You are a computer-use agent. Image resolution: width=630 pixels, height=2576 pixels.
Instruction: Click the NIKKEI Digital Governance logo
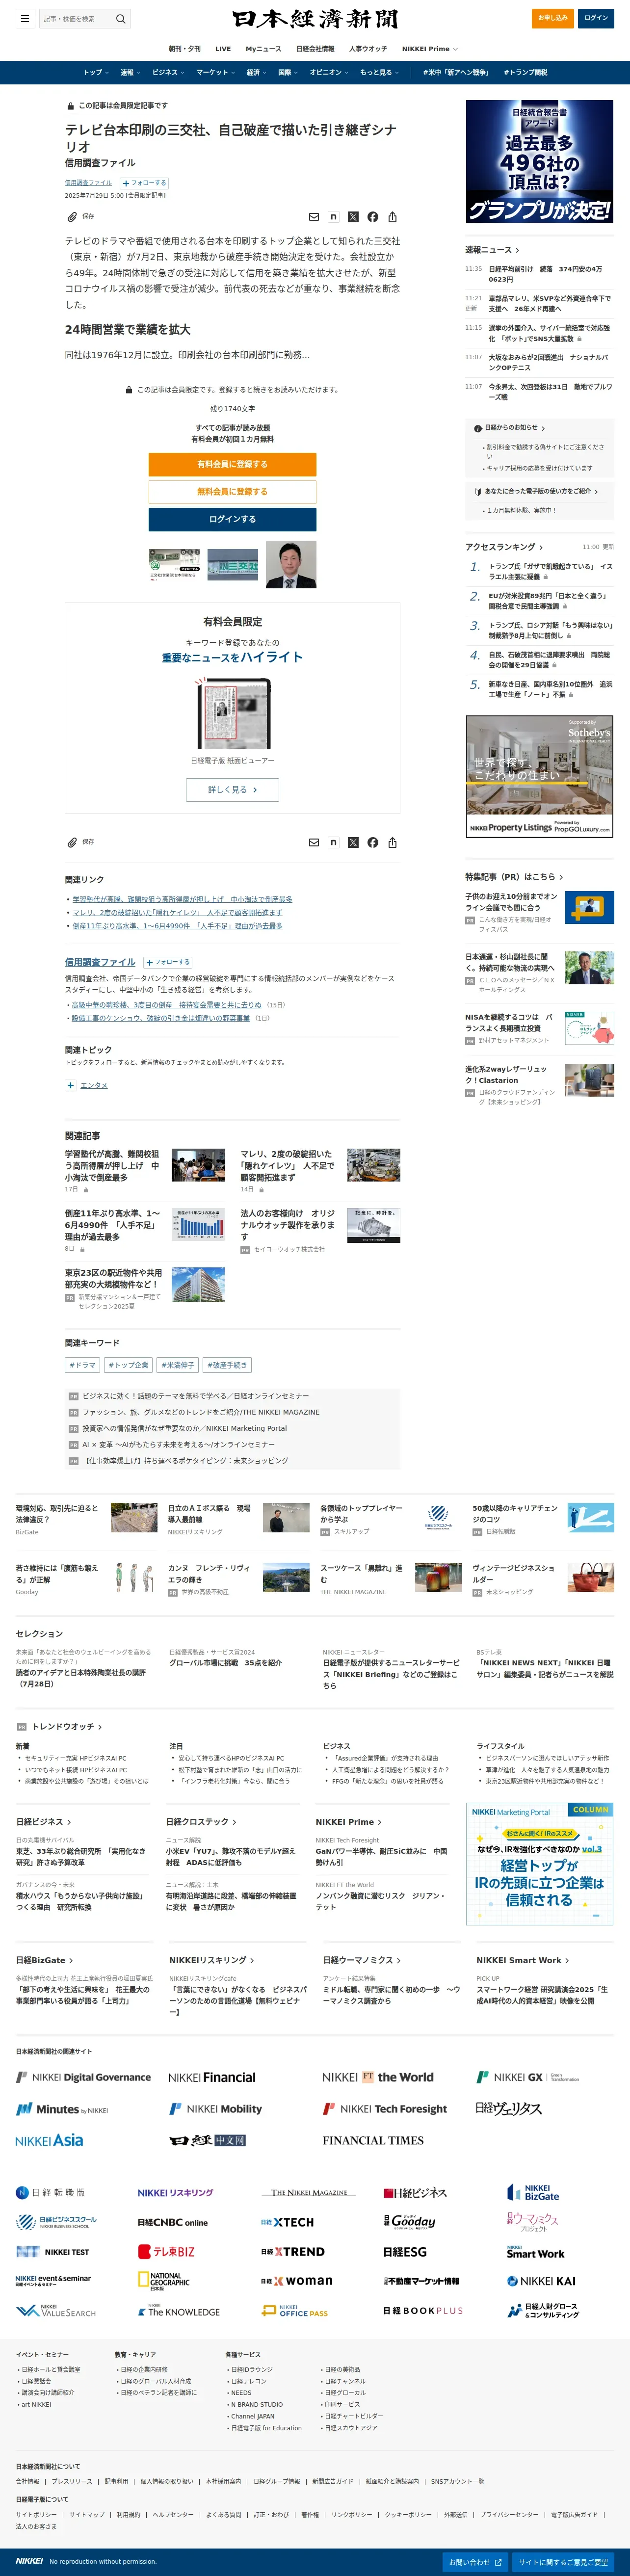(x=83, y=2077)
